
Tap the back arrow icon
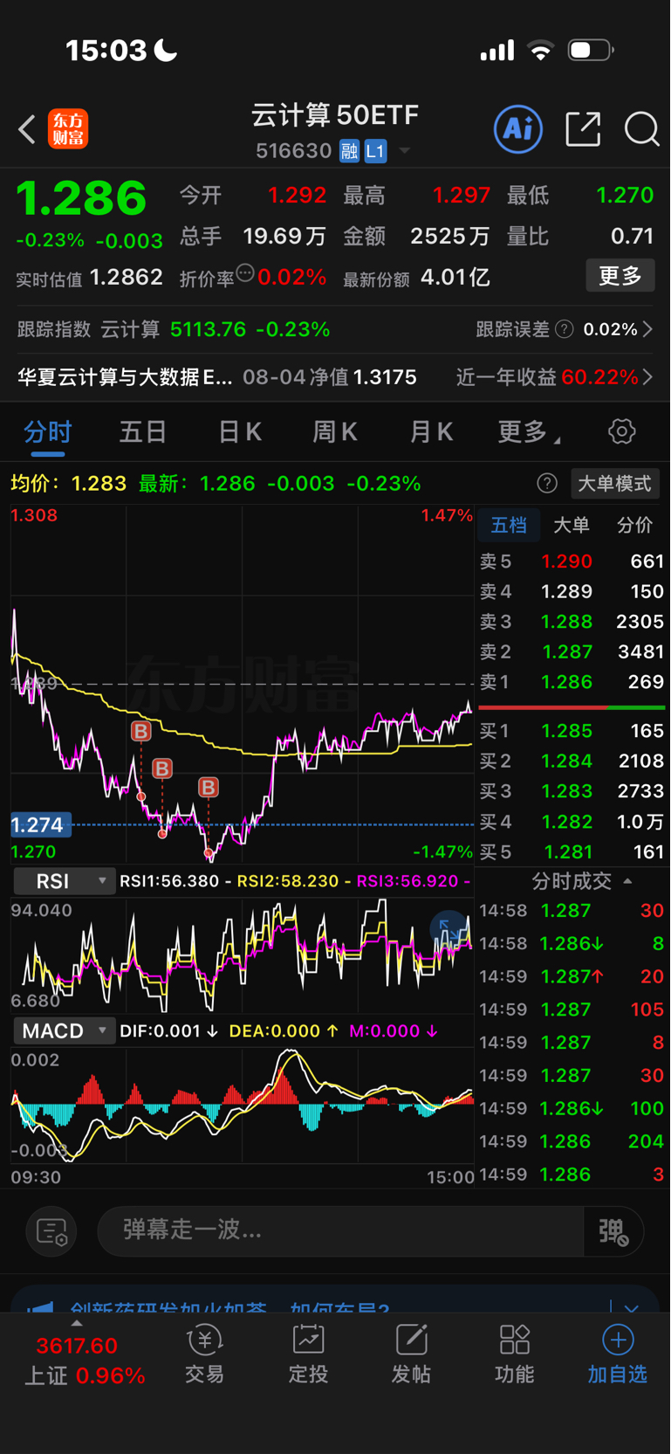click(27, 130)
